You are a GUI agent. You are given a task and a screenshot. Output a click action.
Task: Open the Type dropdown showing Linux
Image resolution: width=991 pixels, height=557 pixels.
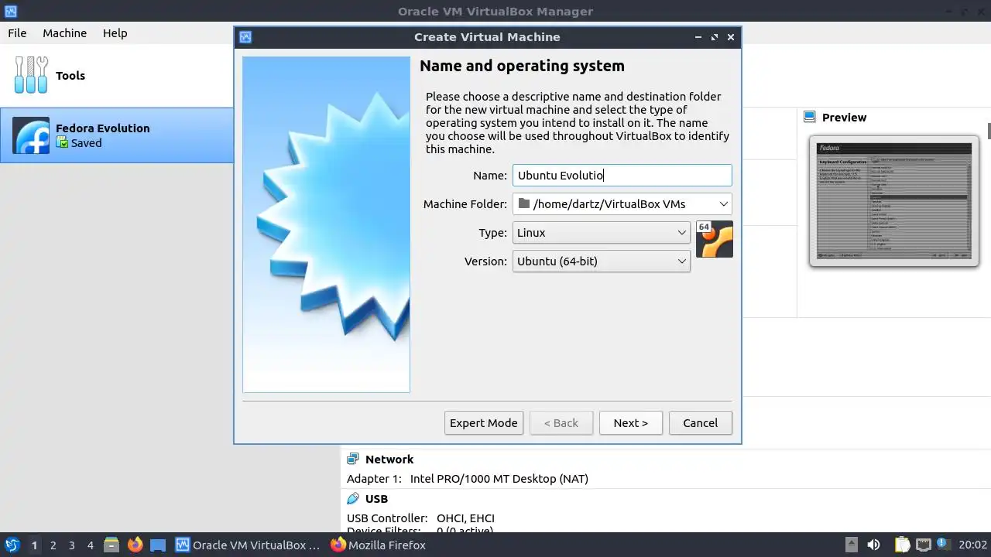[x=602, y=232]
